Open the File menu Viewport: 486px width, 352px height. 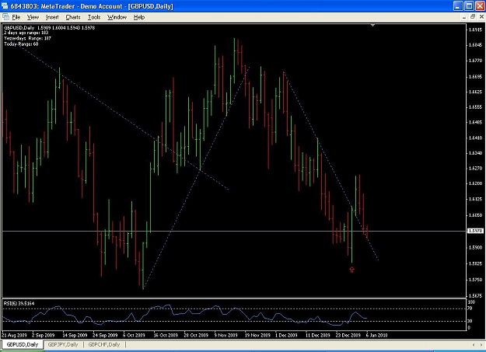point(16,17)
